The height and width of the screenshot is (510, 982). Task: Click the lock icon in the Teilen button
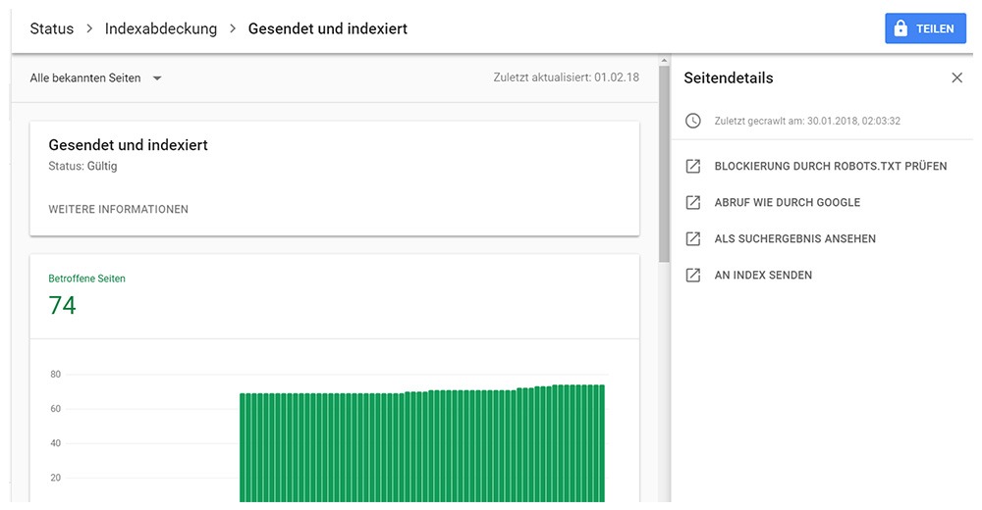pos(900,28)
